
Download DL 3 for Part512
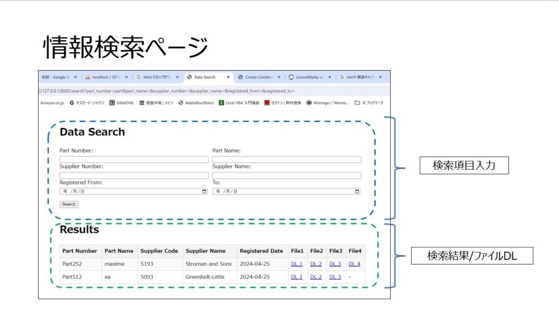(335, 277)
